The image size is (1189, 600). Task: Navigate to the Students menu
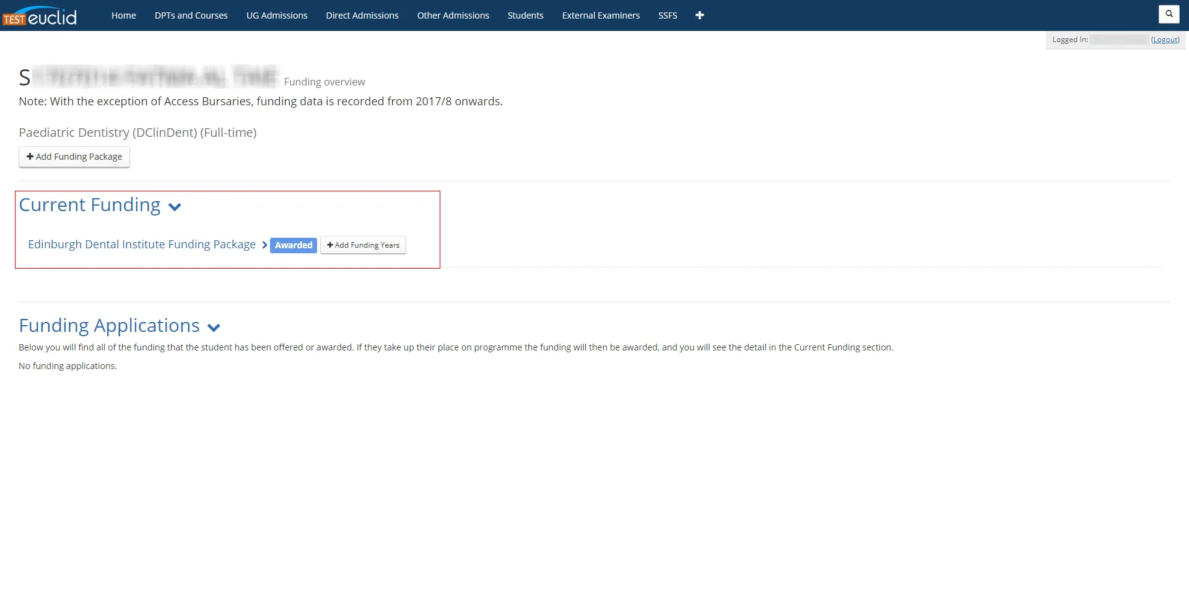point(525,15)
